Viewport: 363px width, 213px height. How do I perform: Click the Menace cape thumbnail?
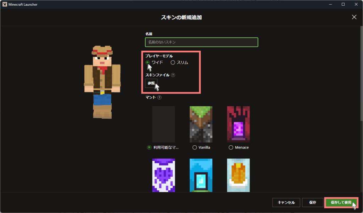pos(238,124)
